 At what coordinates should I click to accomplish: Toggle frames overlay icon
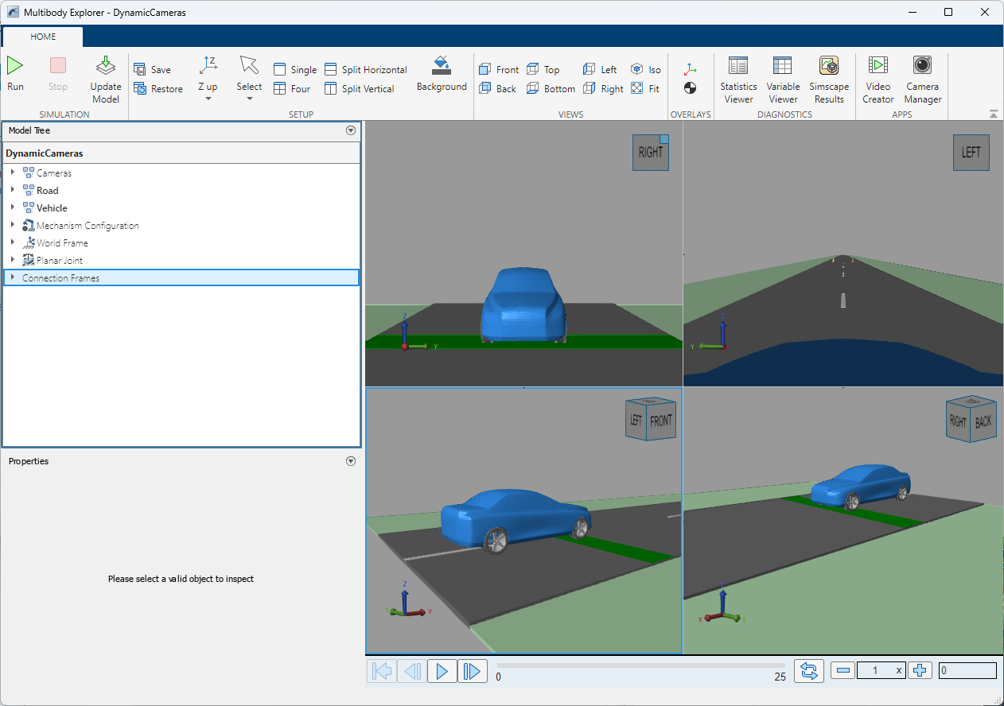tap(690, 70)
